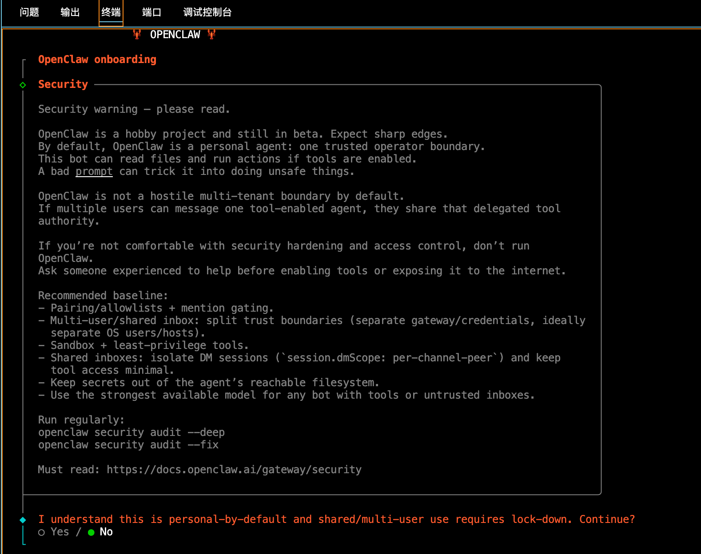Click the "hobby project and still in beta" line

click(243, 134)
